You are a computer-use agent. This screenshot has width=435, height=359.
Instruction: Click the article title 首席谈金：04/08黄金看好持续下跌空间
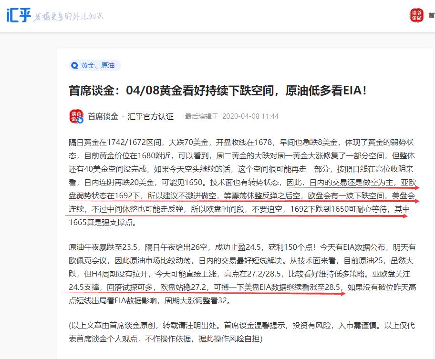point(218,91)
